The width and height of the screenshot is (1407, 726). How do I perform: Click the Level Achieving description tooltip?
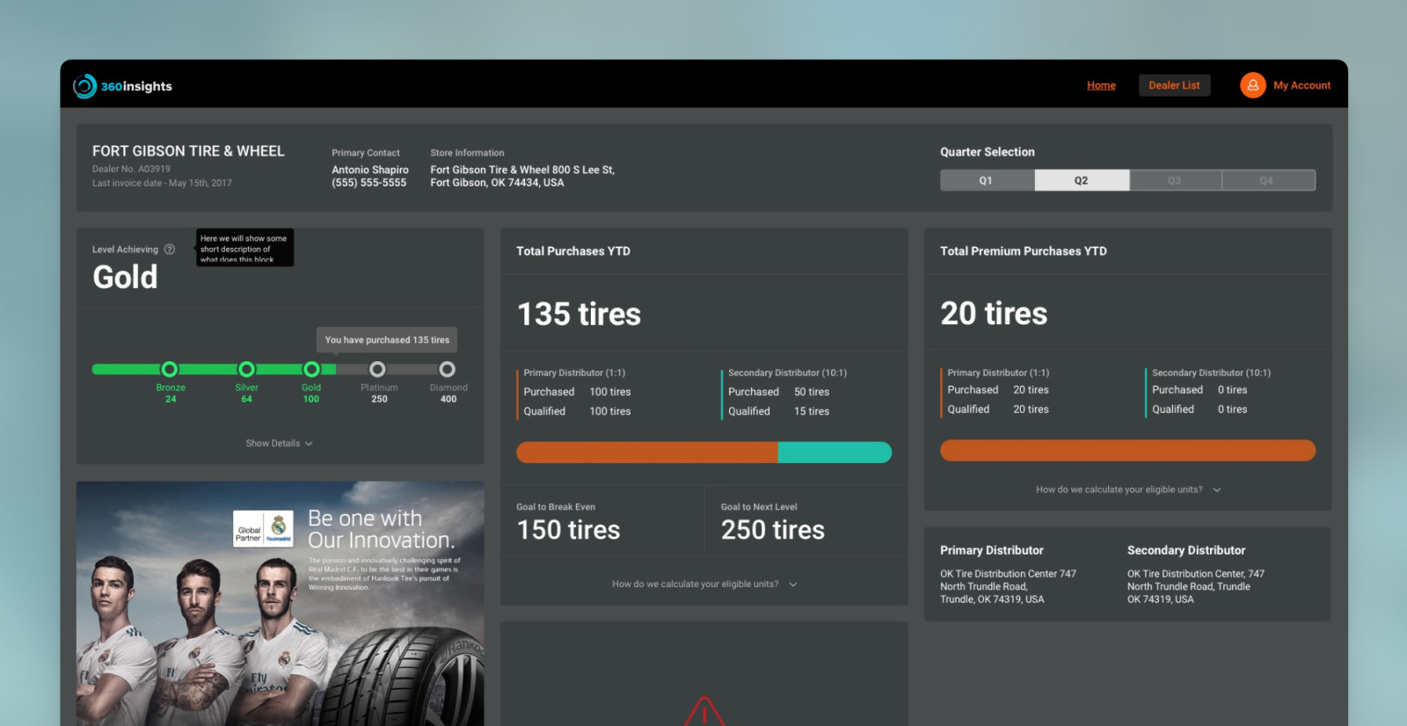coord(244,248)
